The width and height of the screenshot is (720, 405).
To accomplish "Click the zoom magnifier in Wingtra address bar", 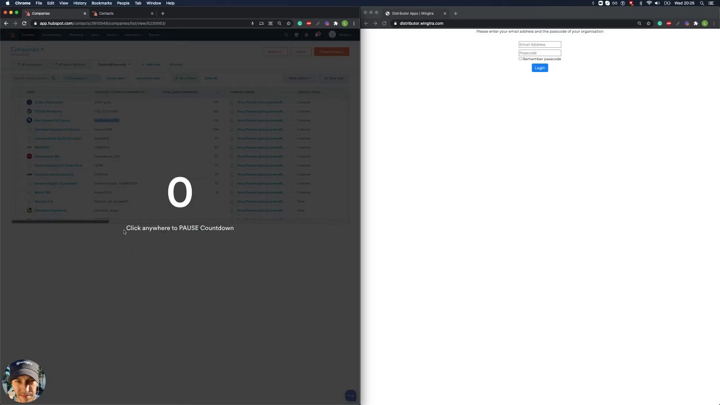I will click(x=639, y=23).
